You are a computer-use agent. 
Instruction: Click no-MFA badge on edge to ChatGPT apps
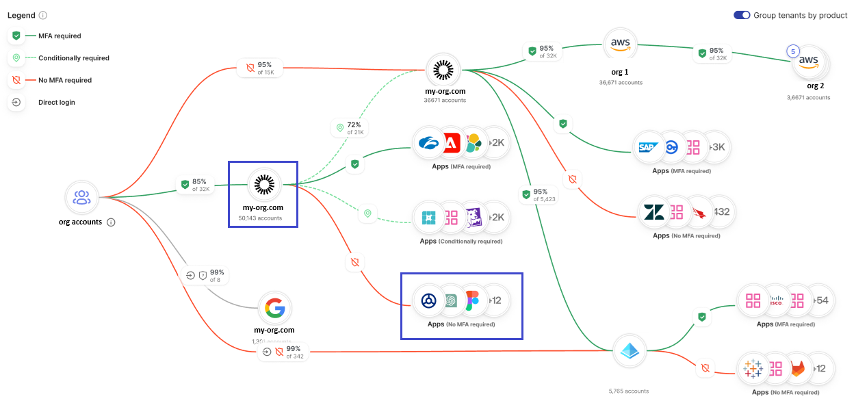354,262
